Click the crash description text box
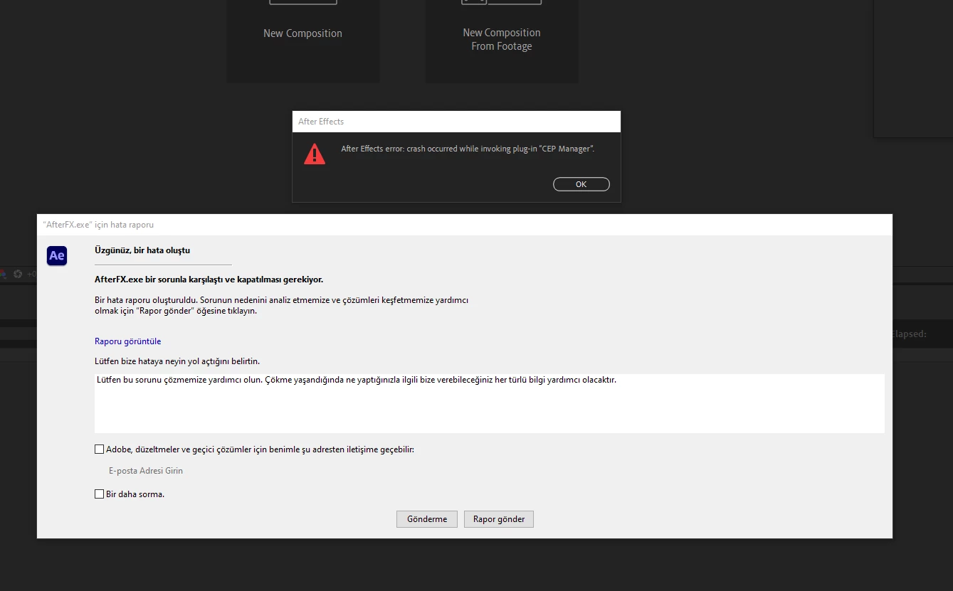 [490, 403]
